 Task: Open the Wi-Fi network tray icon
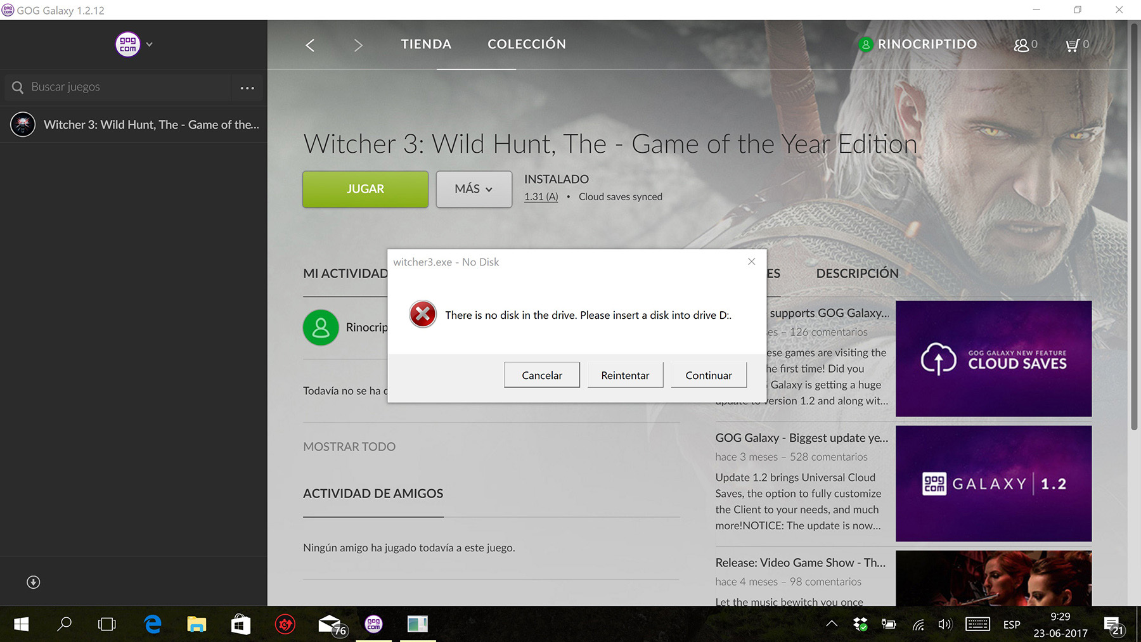pyautogui.click(x=918, y=624)
